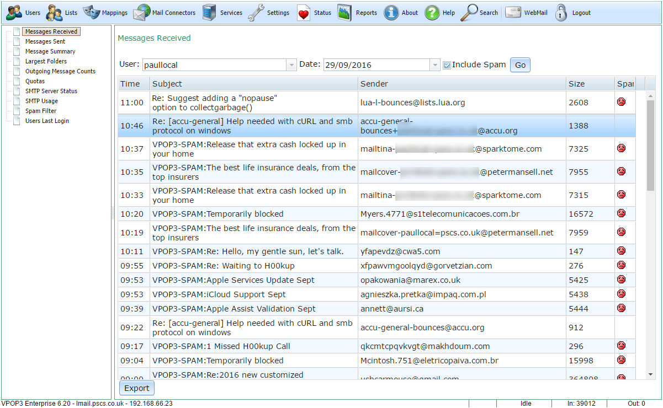Open the Lists icon in toolbar
Image resolution: width=663 pixels, height=408 pixels.
pos(54,13)
